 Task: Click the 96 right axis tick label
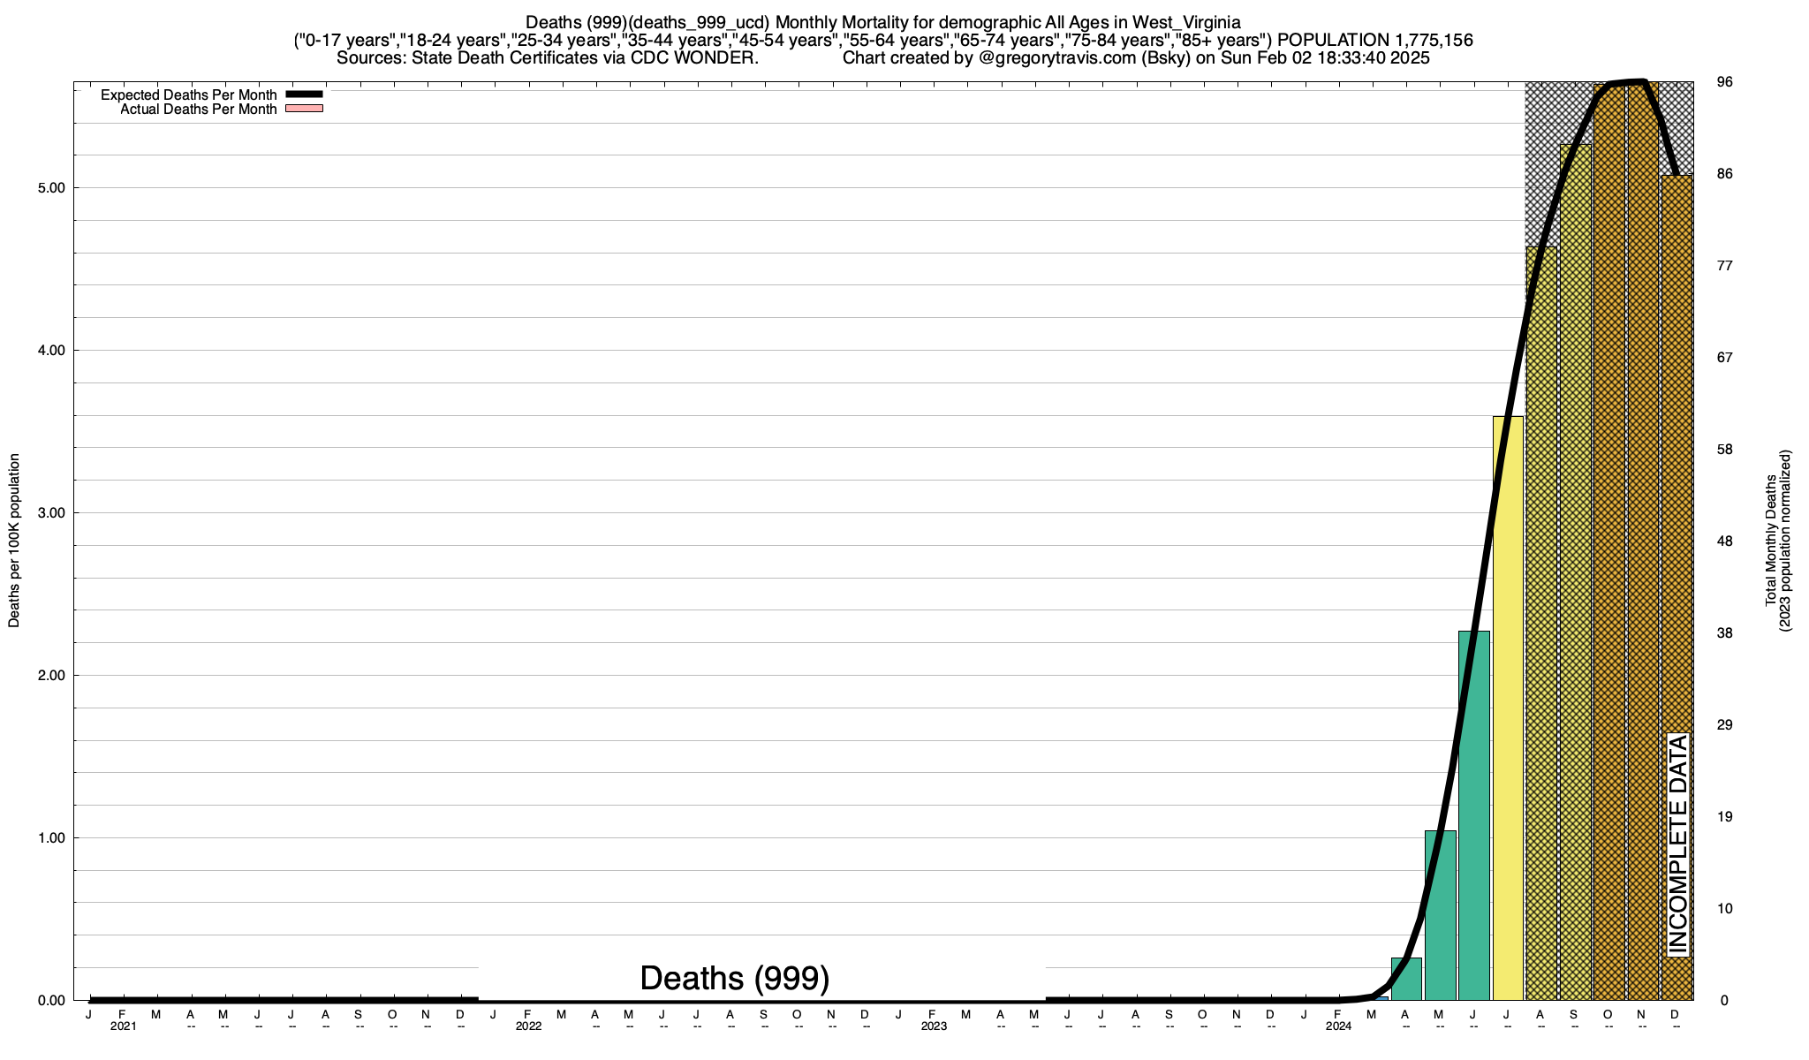point(1723,82)
